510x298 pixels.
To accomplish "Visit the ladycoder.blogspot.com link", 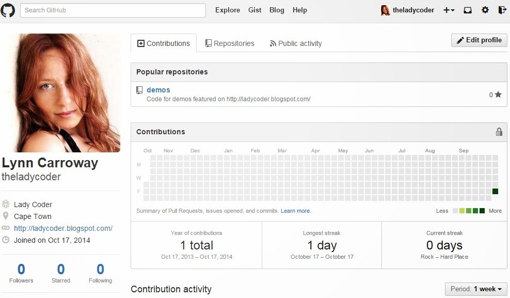I will 64,228.
